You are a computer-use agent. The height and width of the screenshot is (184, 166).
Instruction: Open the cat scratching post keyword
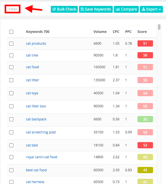(x=41, y=132)
